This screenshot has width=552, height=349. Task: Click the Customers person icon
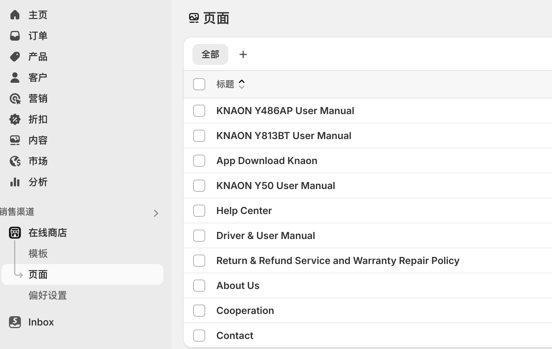click(15, 78)
